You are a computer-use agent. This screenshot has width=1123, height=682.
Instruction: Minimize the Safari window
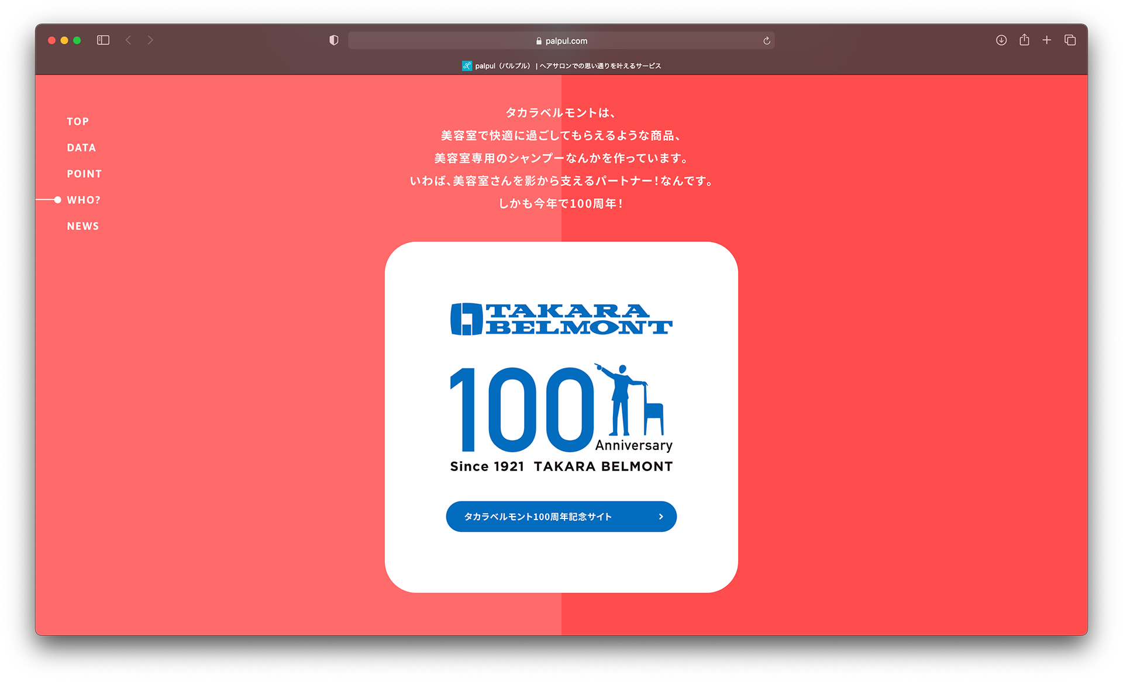pos(64,40)
